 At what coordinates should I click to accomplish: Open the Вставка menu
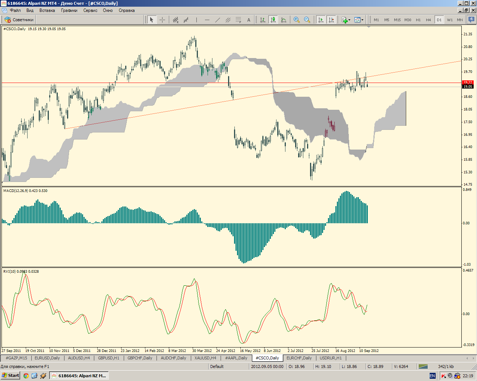47,10
